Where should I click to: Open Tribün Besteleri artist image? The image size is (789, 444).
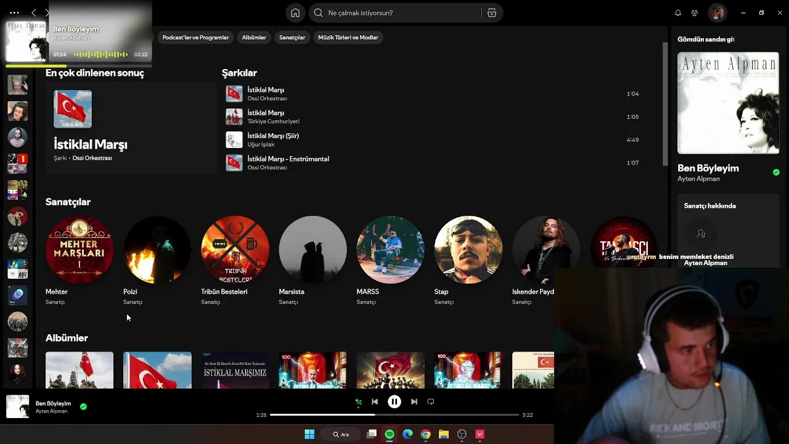click(x=235, y=250)
